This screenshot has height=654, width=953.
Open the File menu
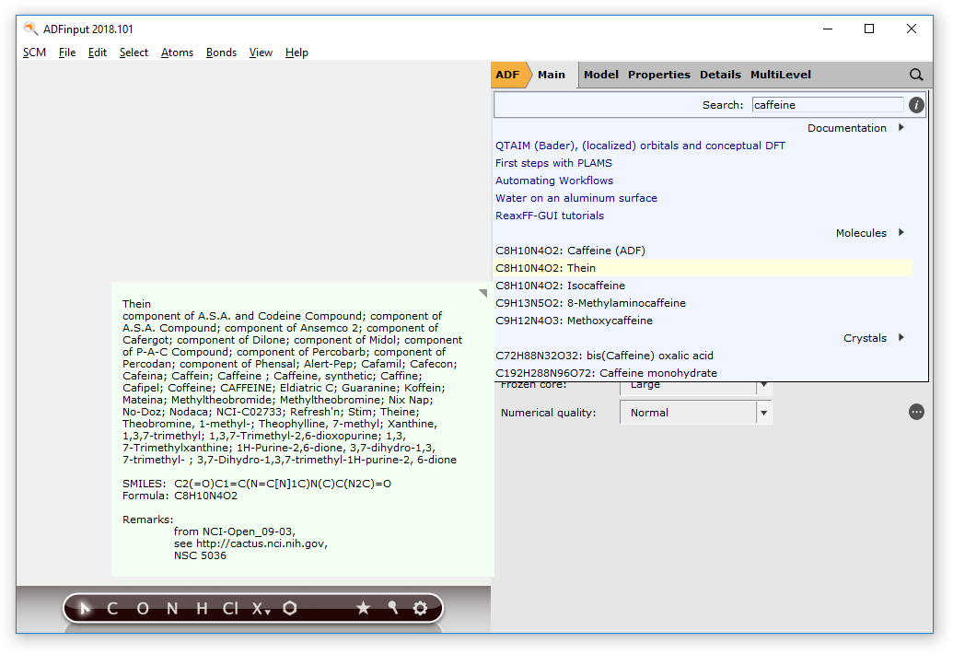coord(67,53)
